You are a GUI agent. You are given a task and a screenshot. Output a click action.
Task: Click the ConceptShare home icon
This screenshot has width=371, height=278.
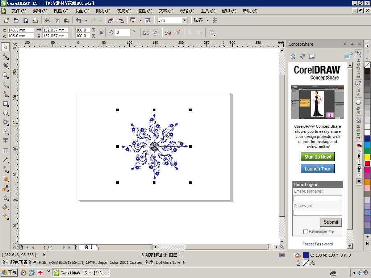tap(293, 56)
